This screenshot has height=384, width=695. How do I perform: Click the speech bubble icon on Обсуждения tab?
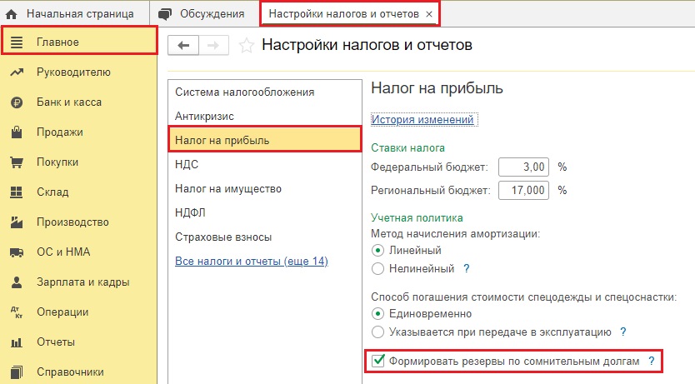[x=165, y=14]
